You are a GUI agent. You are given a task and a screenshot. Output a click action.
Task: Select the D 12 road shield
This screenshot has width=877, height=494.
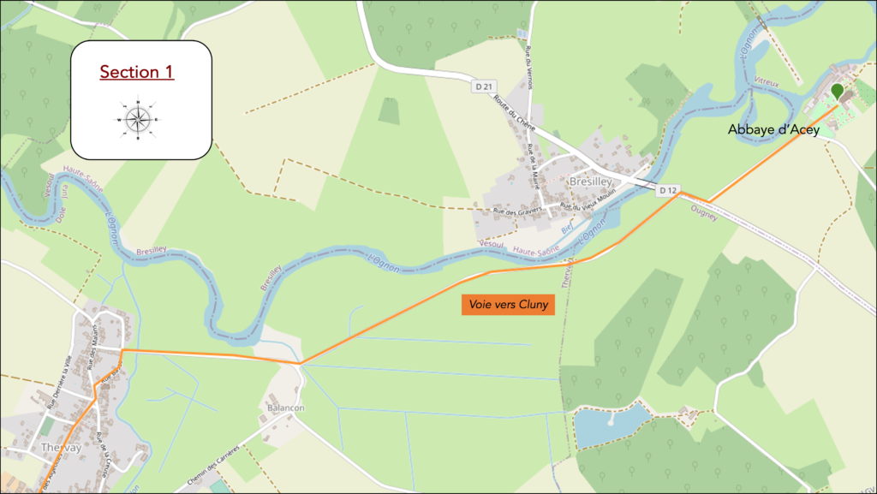pos(667,190)
